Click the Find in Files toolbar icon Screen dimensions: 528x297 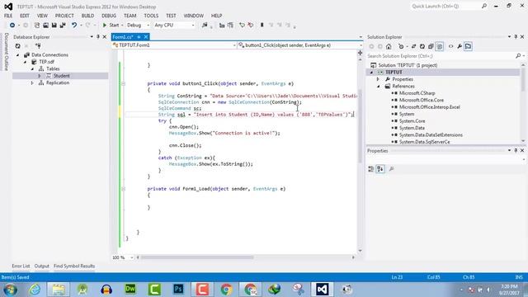pyautogui.click(x=205, y=26)
